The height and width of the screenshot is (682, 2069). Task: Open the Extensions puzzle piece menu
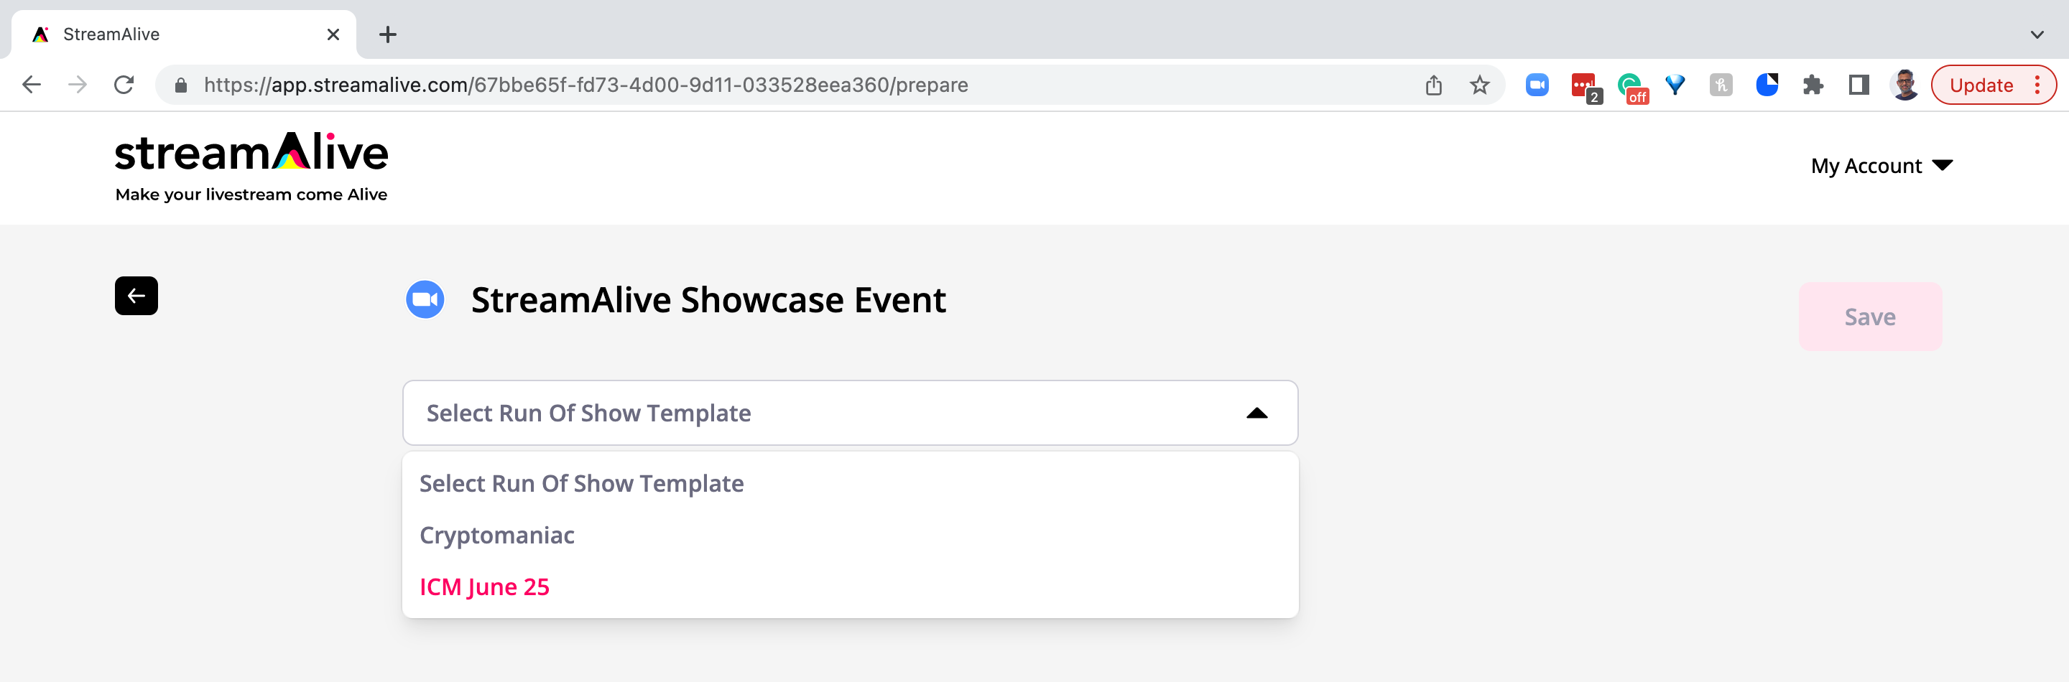coord(1813,85)
